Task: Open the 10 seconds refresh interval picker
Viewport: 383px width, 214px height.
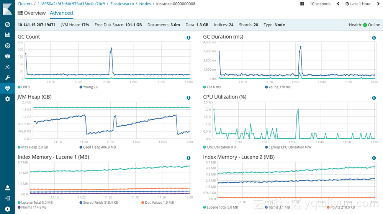Action: (x=320, y=4)
